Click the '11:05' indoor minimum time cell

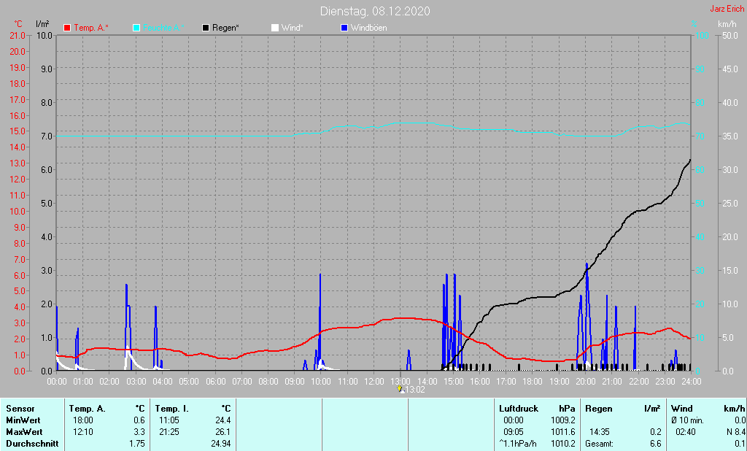click(169, 420)
